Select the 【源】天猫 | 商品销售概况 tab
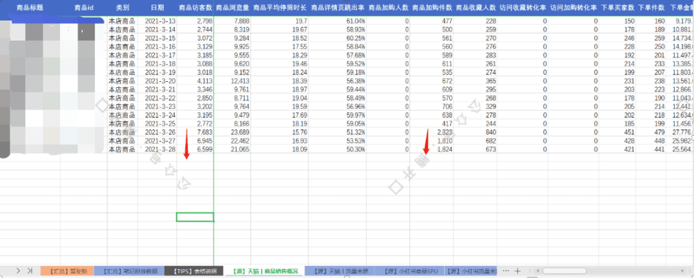 click(x=265, y=271)
